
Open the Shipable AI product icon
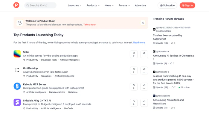point(17,102)
